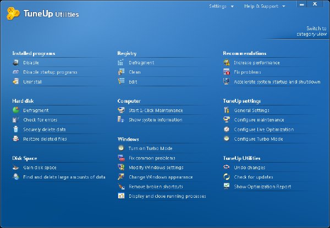Image resolution: width=330 pixels, height=228 pixels.
Task: Click the Hard disk Defragment pie icon
Action: point(16,110)
